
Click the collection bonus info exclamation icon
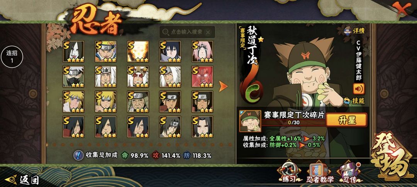click(x=78, y=155)
